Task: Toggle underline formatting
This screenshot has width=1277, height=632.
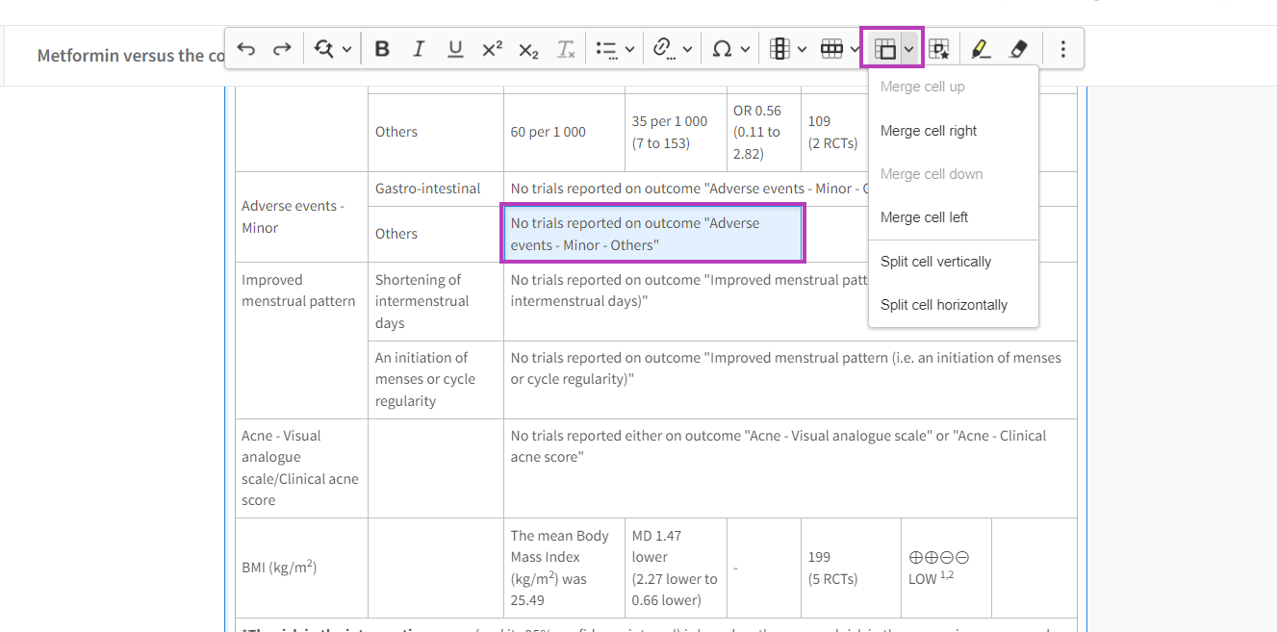Action: tap(455, 49)
